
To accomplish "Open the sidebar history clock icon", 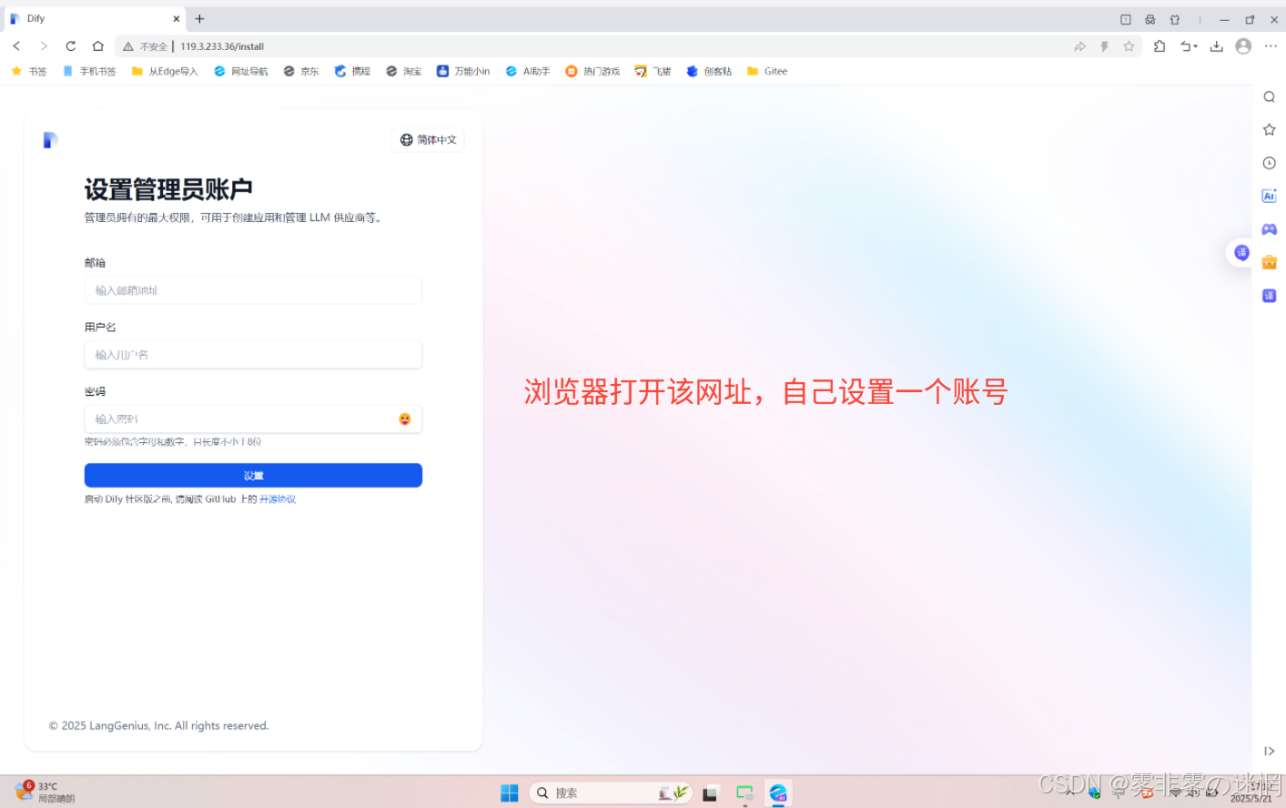I will coord(1269,163).
